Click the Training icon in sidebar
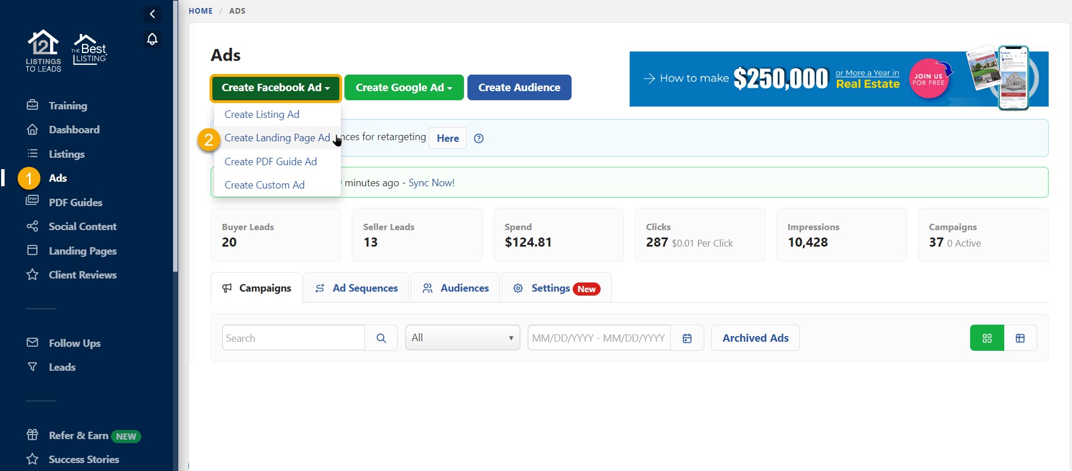The height and width of the screenshot is (471, 1072). tap(32, 105)
